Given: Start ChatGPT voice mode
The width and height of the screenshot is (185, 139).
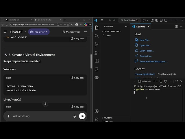Looking at the screenshot, I should (82, 116).
